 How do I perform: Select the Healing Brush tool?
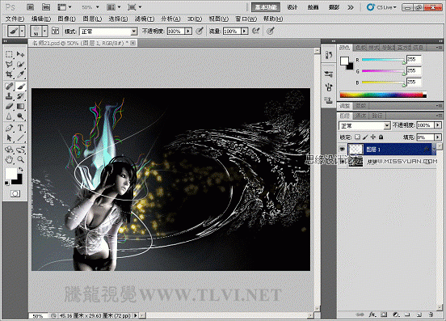point(9,86)
